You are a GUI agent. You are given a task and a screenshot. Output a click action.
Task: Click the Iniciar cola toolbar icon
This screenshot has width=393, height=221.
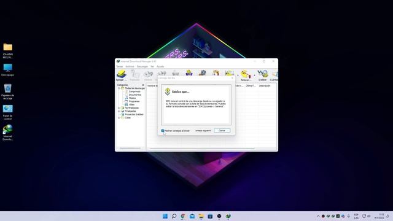[x=229, y=73]
